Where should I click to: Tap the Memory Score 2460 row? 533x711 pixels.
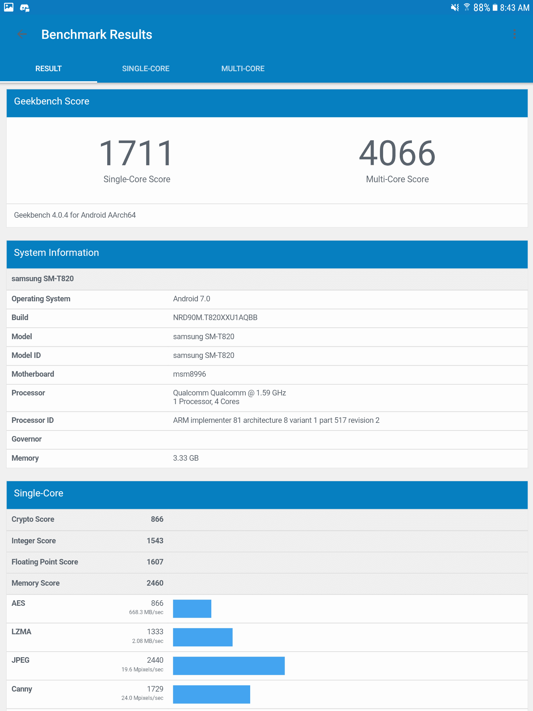pyautogui.click(x=267, y=583)
